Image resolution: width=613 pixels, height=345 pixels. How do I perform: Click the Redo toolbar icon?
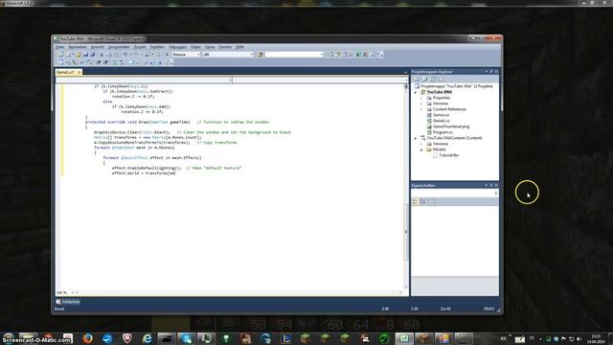coord(136,55)
